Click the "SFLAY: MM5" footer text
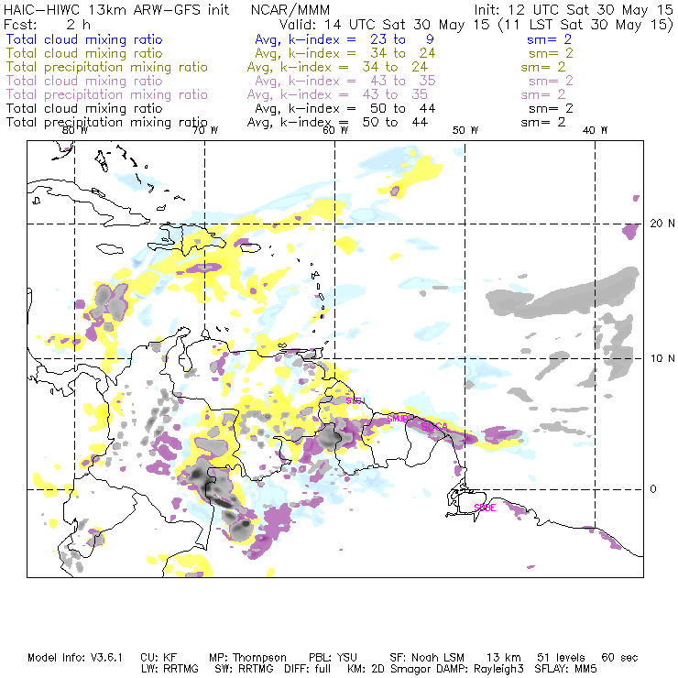Viewport: 678px width, 678px height. pos(565,669)
